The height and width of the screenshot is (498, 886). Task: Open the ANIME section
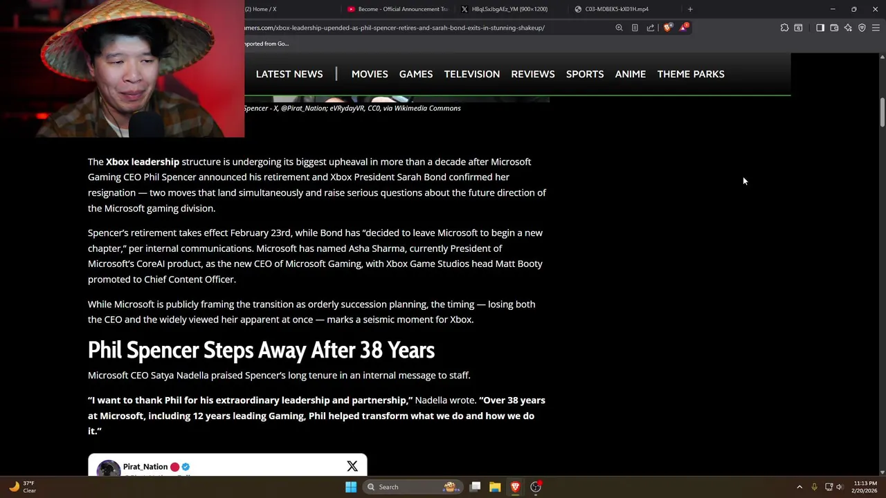[631, 74]
